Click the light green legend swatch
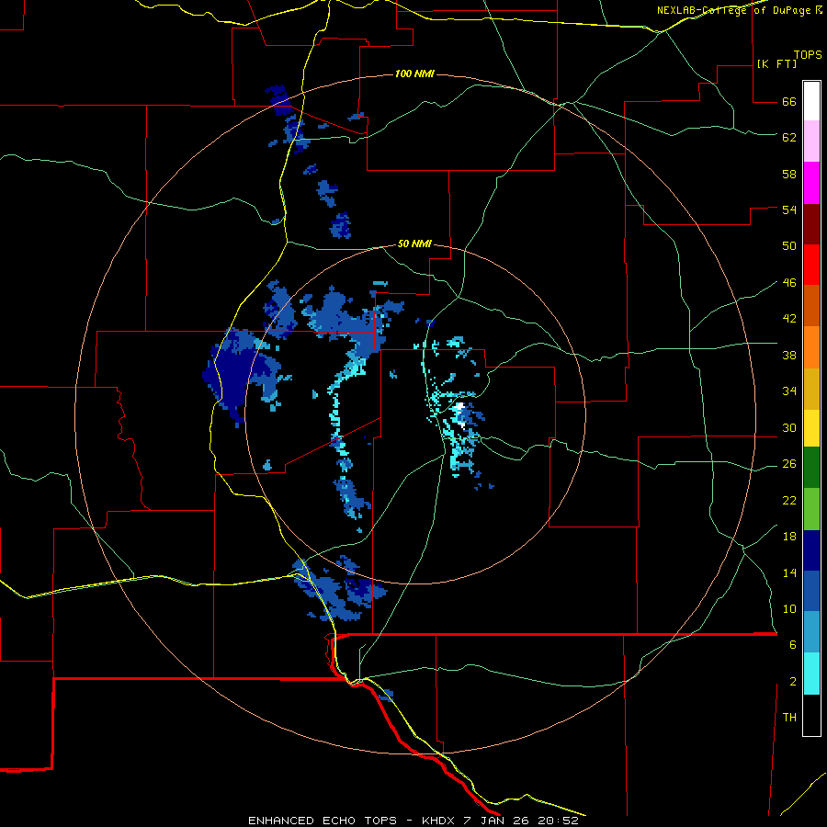The height and width of the screenshot is (827, 827). (811, 509)
